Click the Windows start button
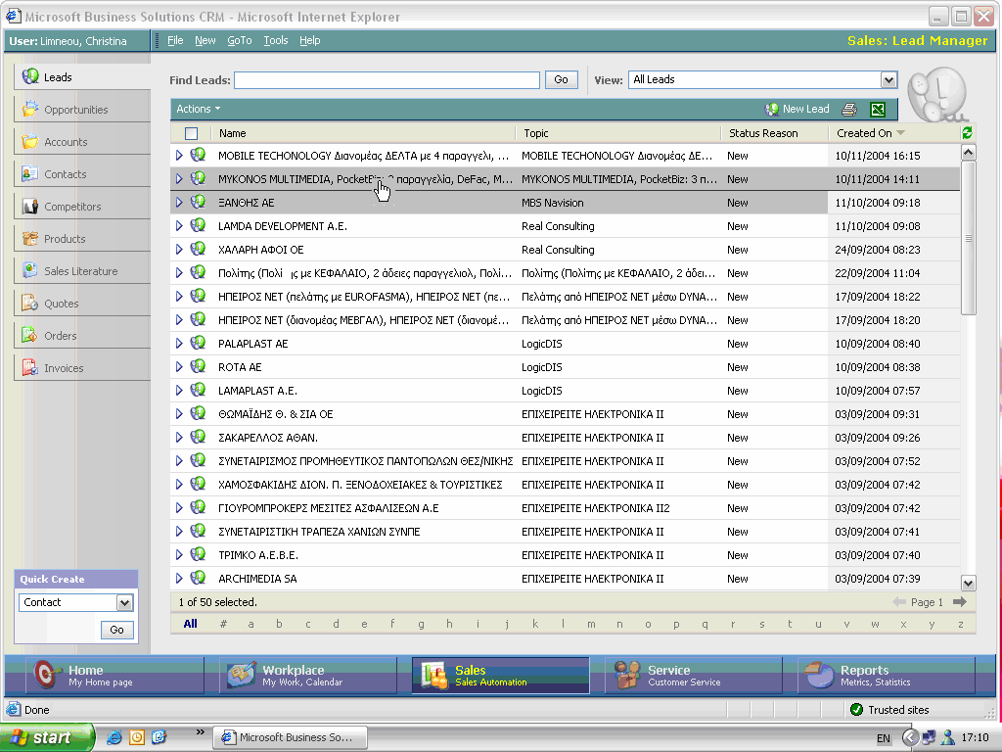The height and width of the screenshot is (752, 1002). click(46, 737)
